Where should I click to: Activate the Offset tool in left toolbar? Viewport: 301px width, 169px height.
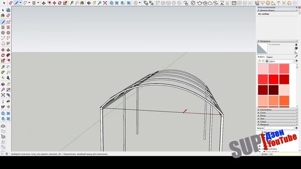coord(8,61)
